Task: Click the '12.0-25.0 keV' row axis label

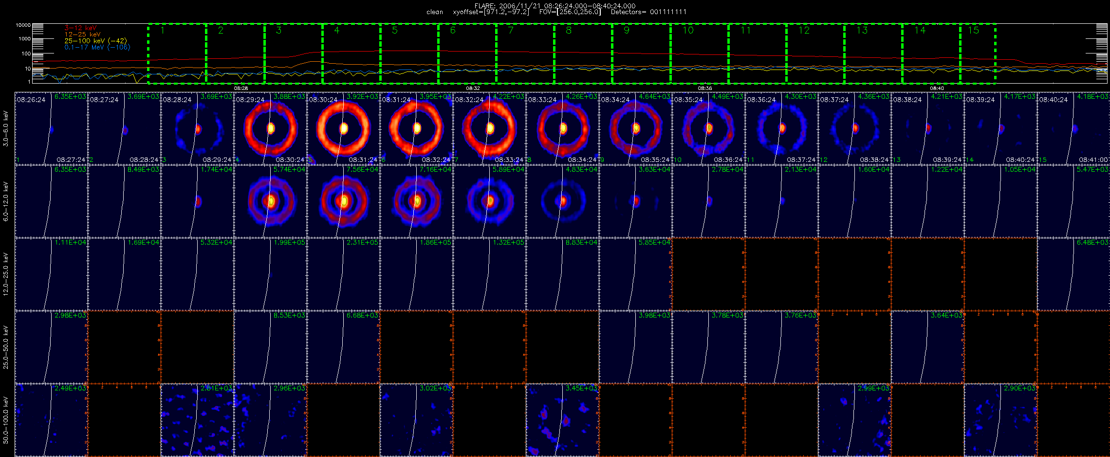Action: tap(6, 274)
